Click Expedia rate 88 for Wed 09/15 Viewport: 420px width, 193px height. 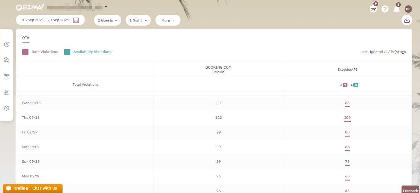347,103
